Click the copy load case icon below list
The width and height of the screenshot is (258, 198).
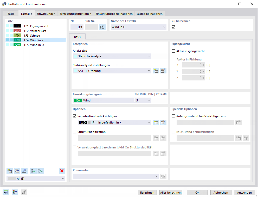(17, 171)
